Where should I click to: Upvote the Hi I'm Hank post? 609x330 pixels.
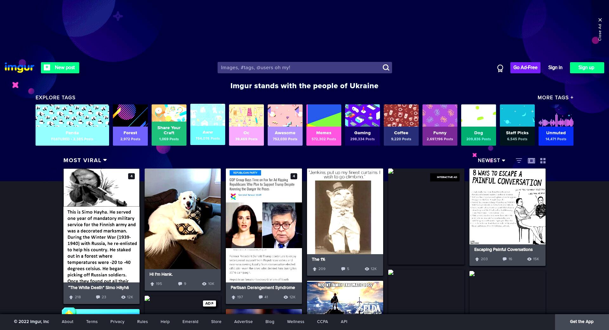coord(152,284)
